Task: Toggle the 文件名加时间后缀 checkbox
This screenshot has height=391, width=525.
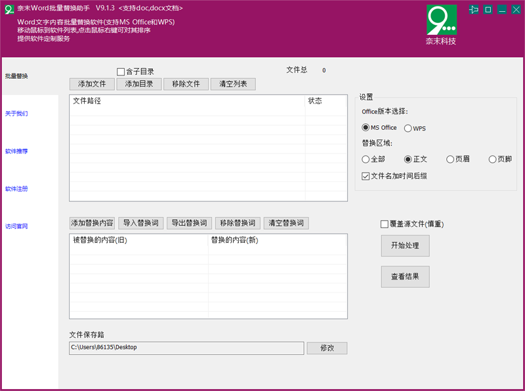Action: (x=366, y=176)
